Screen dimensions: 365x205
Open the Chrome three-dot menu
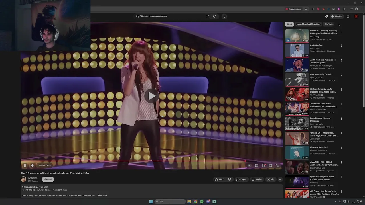[362, 9]
